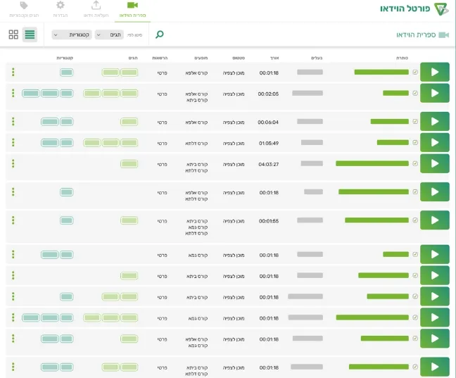Click the first tag chip on first row
The width and height of the screenshot is (456, 378).
(x=129, y=72)
